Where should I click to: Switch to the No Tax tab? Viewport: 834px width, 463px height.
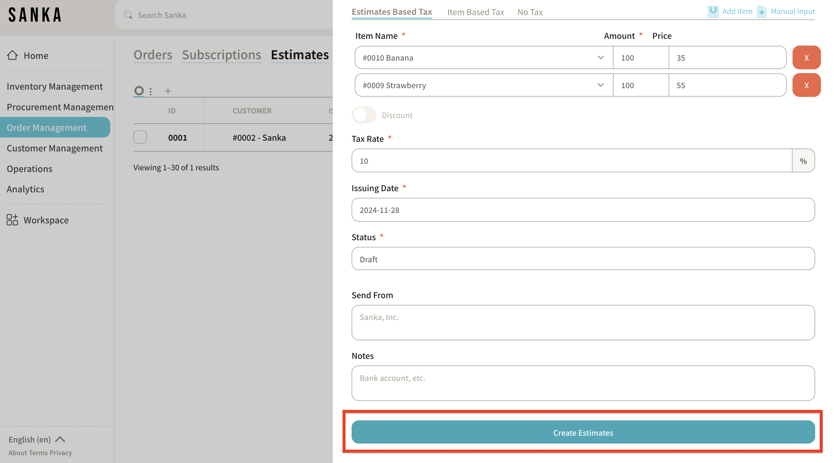click(x=530, y=12)
